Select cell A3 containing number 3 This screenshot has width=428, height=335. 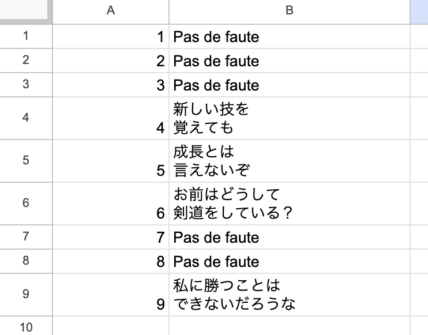coord(111,85)
